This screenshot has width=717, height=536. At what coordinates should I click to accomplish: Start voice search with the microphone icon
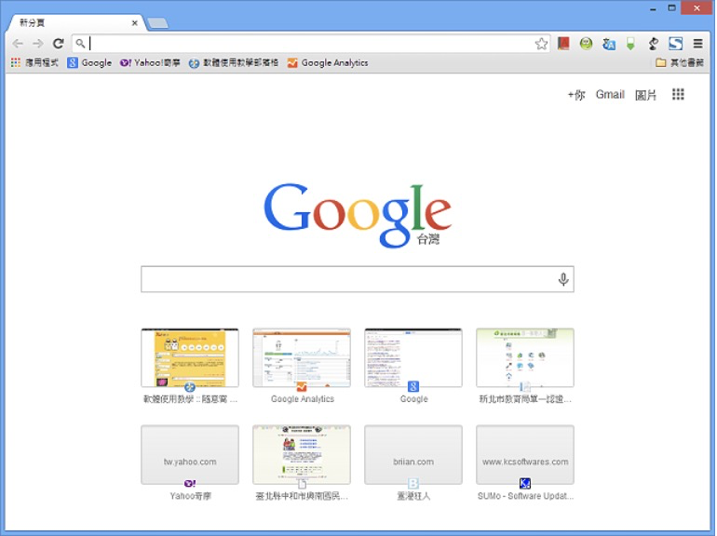pyautogui.click(x=563, y=279)
